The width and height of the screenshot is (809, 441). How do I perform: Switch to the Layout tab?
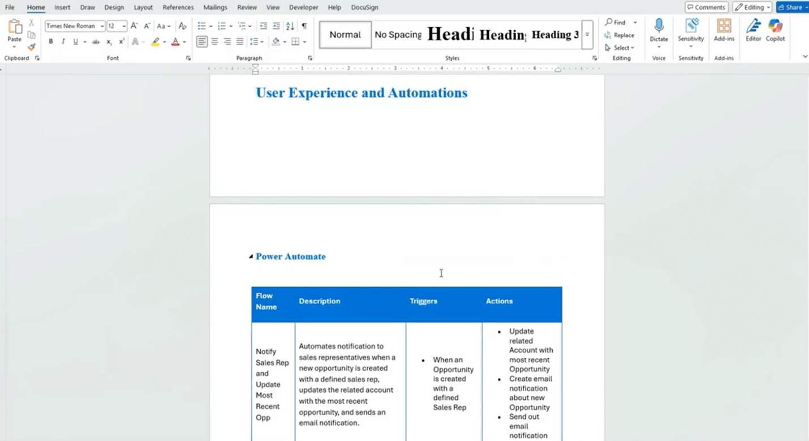pyautogui.click(x=143, y=7)
